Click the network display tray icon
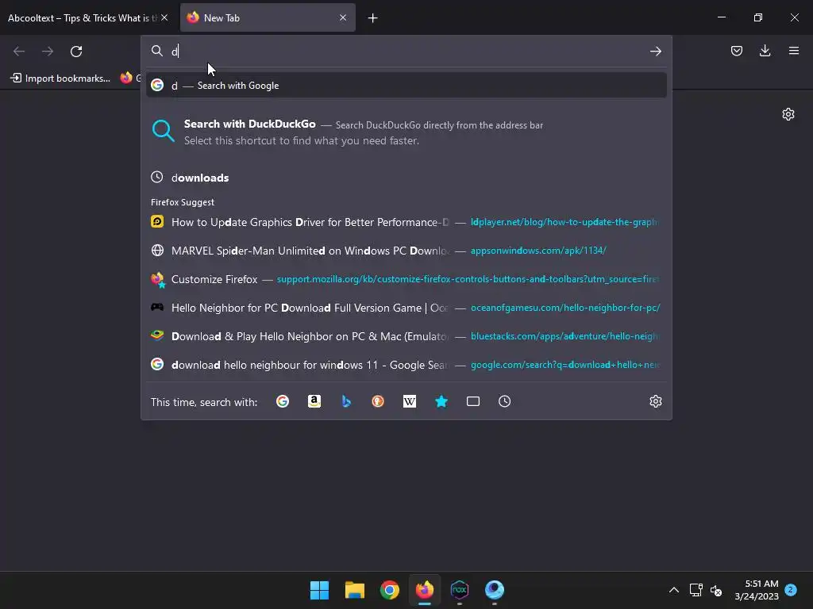 coord(695,590)
